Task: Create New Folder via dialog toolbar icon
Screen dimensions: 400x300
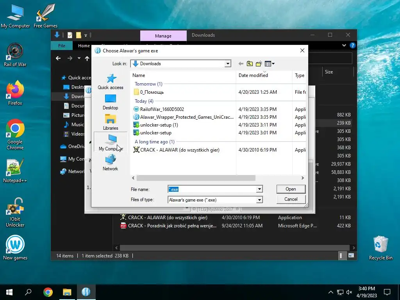Action: (x=259, y=64)
